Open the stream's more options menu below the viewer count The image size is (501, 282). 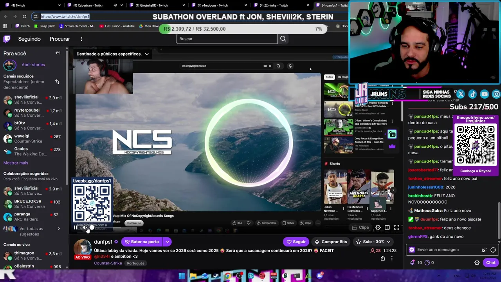pyautogui.click(x=392, y=258)
